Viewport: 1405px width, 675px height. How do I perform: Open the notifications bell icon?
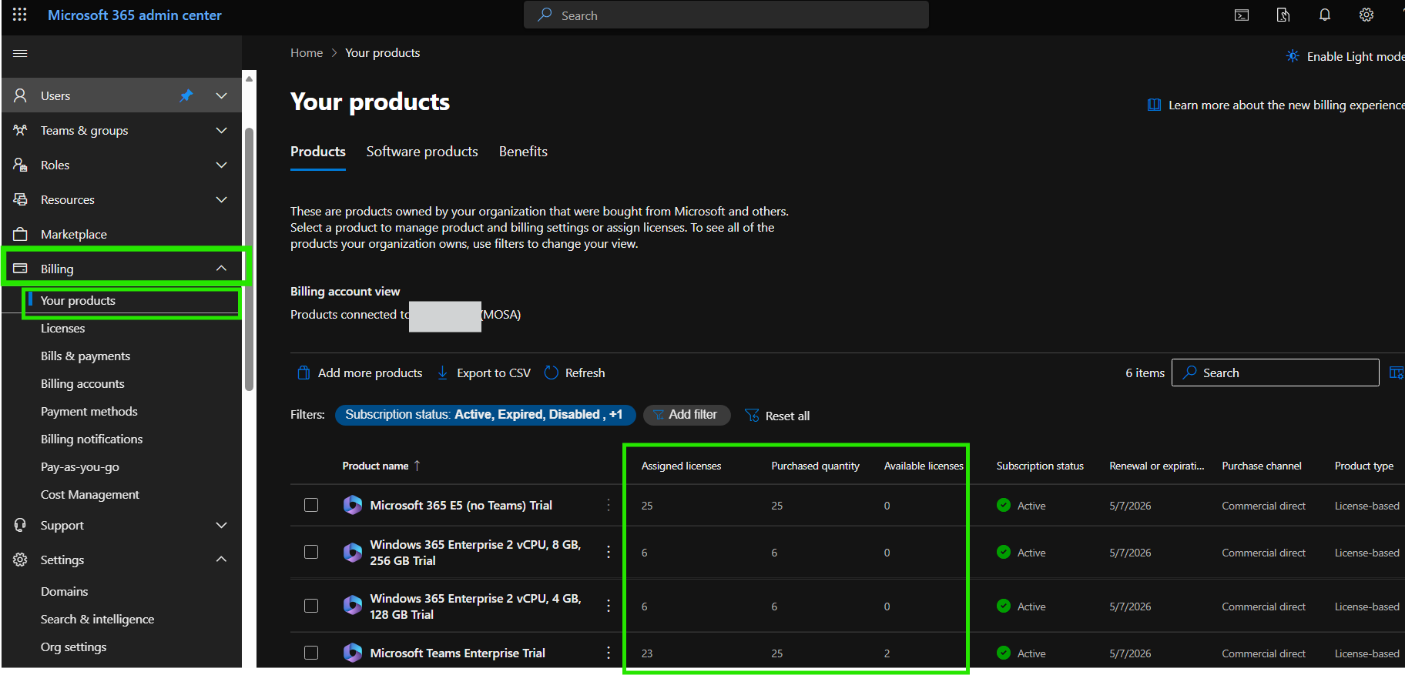(1325, 15)
